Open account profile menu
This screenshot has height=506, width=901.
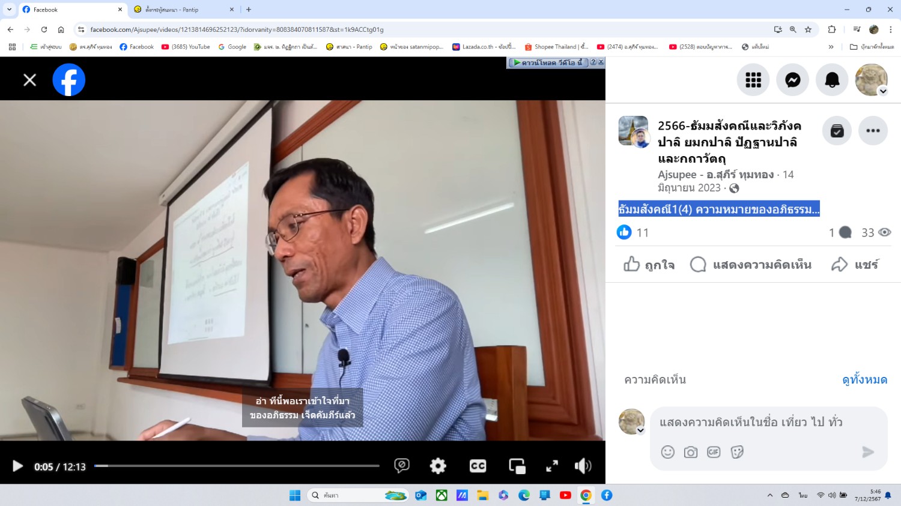(x=872, y=80)
